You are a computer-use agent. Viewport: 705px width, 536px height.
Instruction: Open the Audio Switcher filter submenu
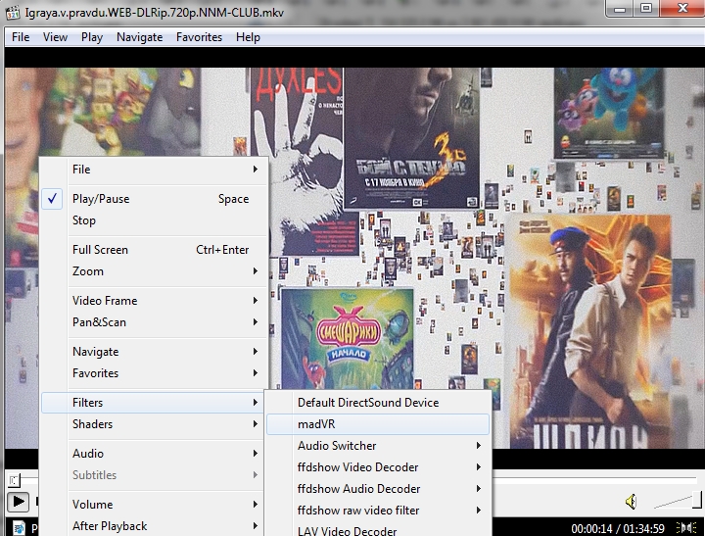pos(337,446)
